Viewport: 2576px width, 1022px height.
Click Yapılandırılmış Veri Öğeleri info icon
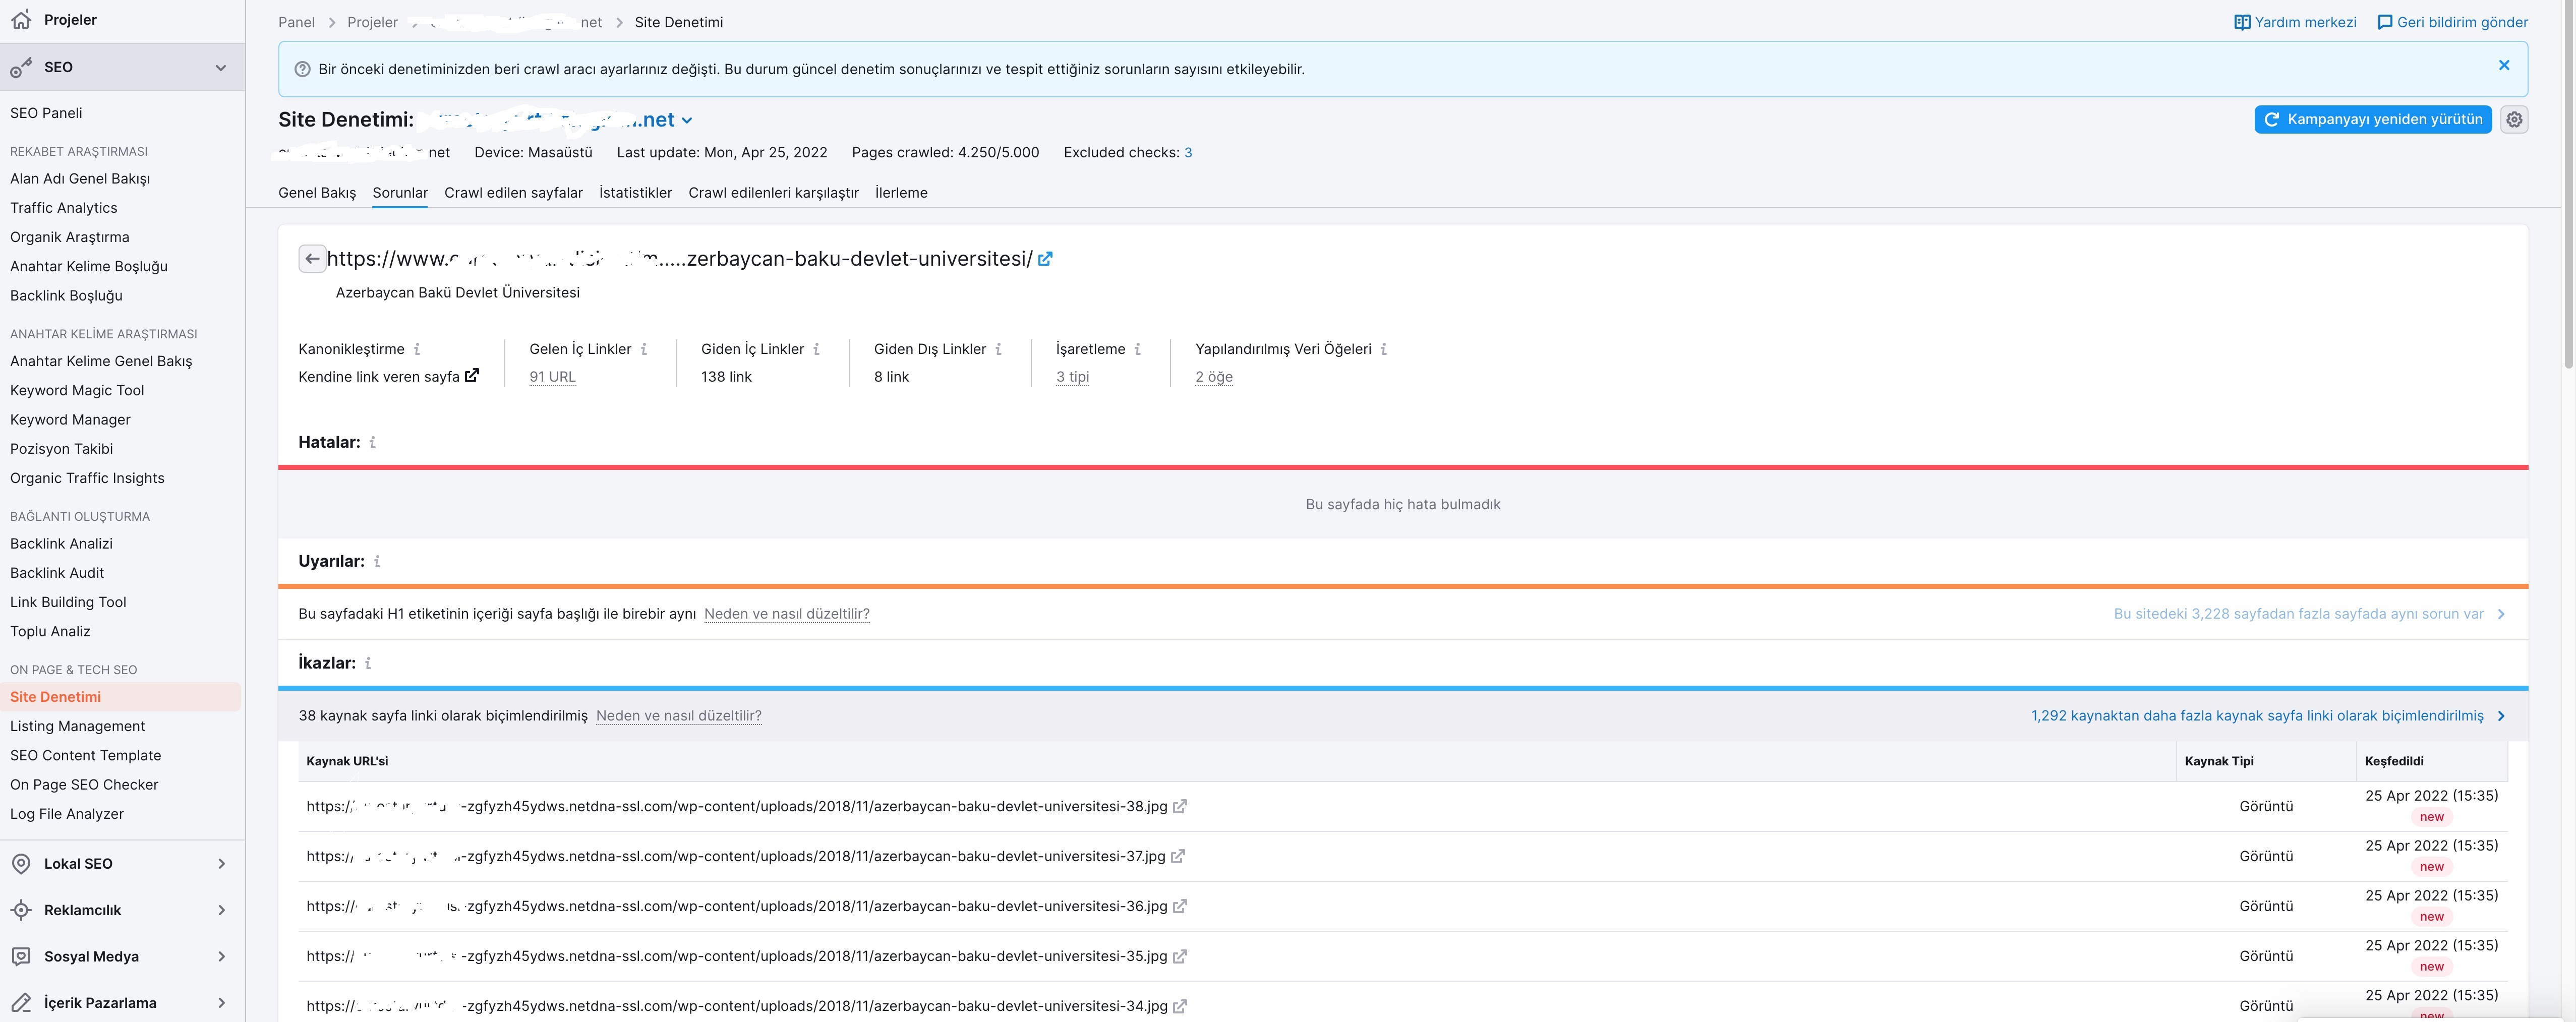click(x=1384, y=349)
